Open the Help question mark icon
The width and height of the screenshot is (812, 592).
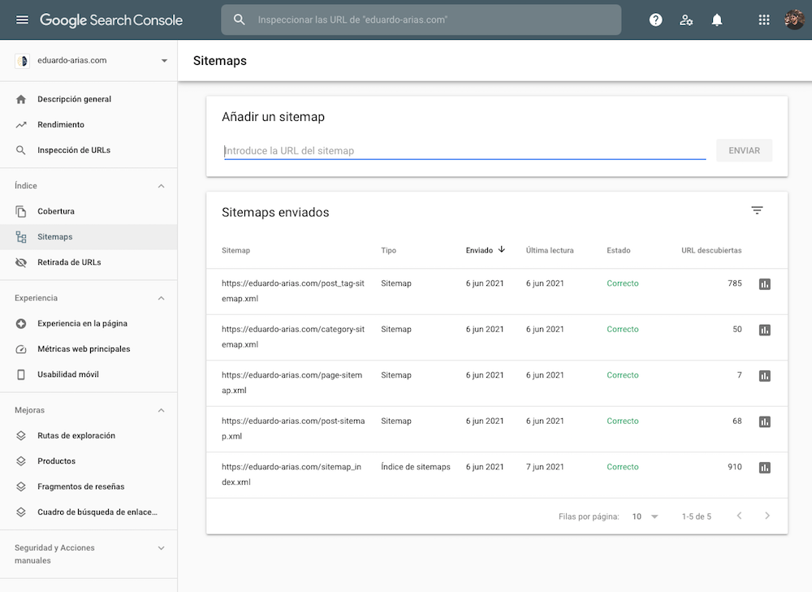click(655, 19)
